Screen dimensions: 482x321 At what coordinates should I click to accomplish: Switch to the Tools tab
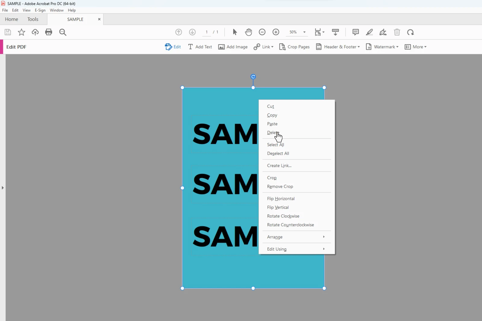click(x=33, y=19)
